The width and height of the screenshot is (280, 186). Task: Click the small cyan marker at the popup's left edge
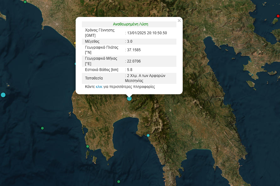[x=76, y=64]
